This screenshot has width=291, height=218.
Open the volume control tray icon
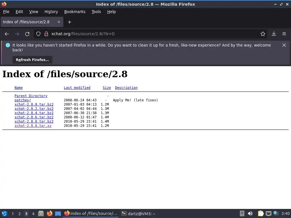pos(250,213)
